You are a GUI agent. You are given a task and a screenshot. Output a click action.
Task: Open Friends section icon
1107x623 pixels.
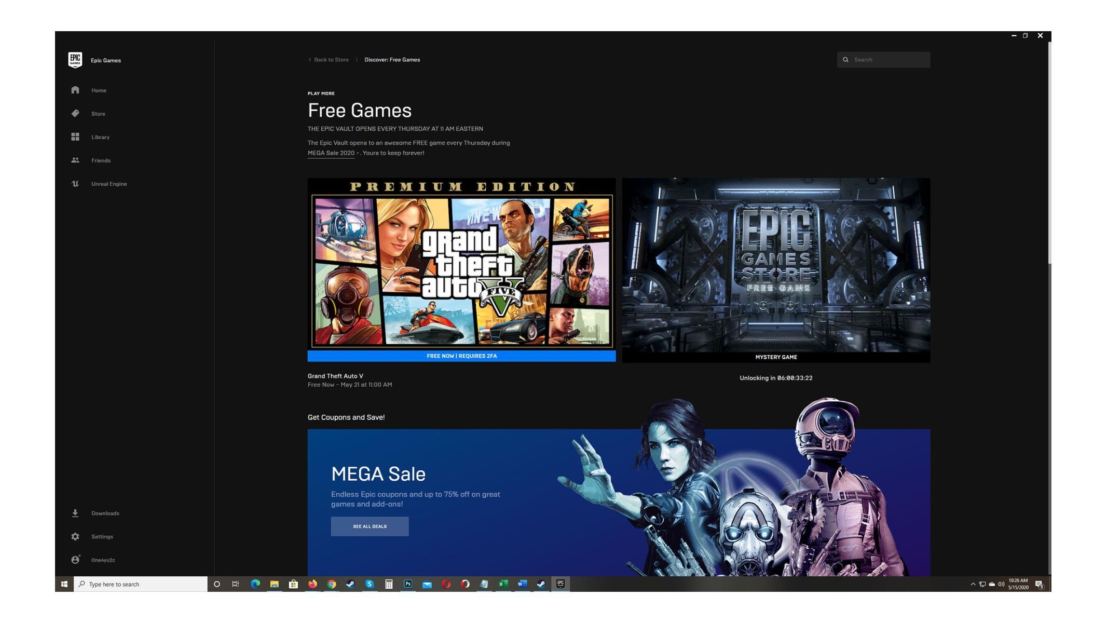click(75, 160)
